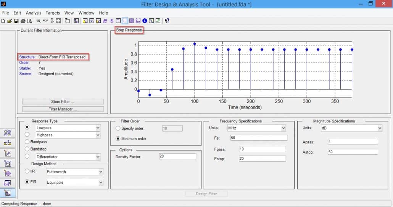Open the File menu
This screenshot has width=393, height=207.
(x=5, y=13)
